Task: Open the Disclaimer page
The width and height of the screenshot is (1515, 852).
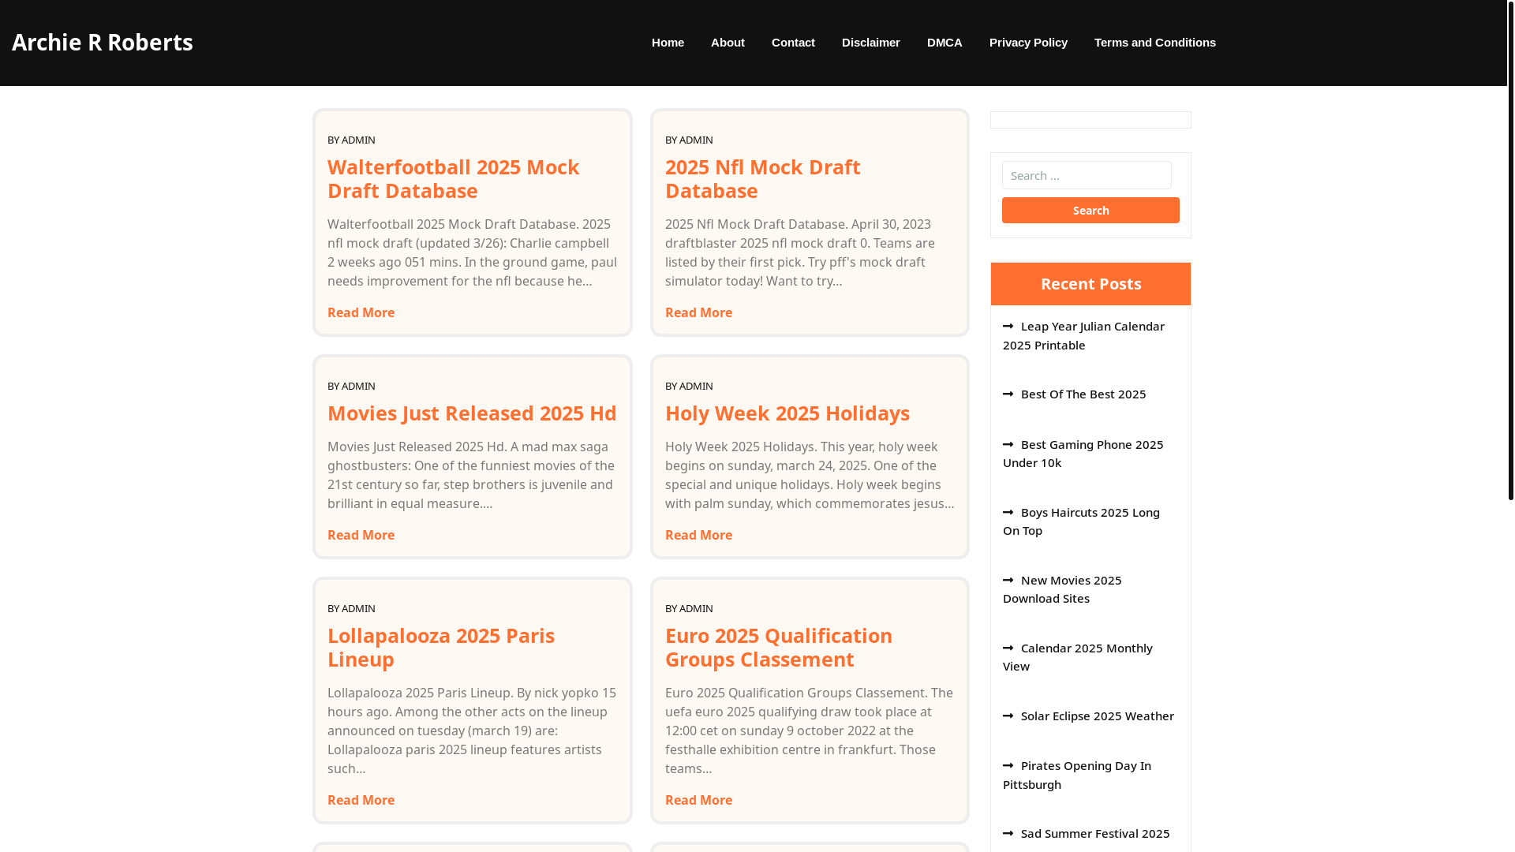Action: (870, 43)
